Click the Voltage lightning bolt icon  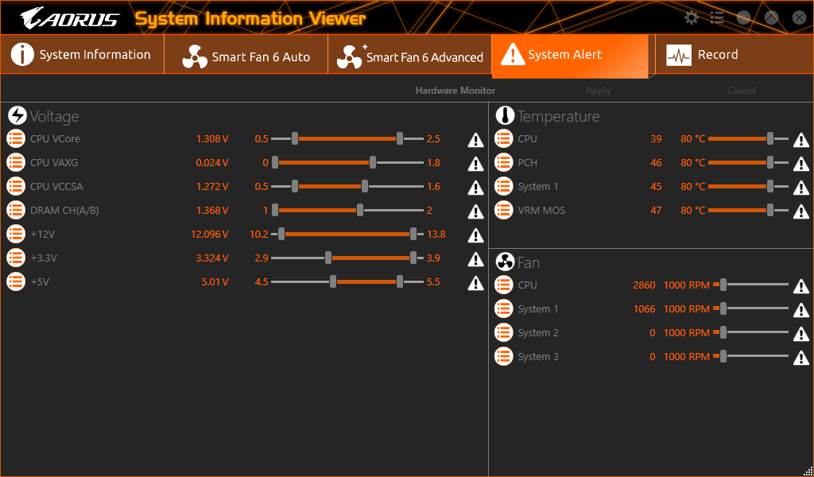tap(17, 115)
